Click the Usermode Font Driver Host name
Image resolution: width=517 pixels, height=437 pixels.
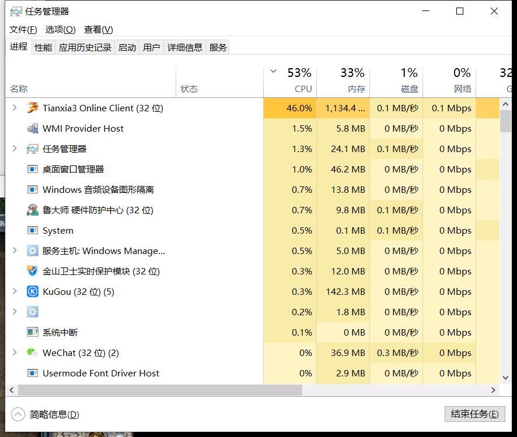(x=101, y=373)
